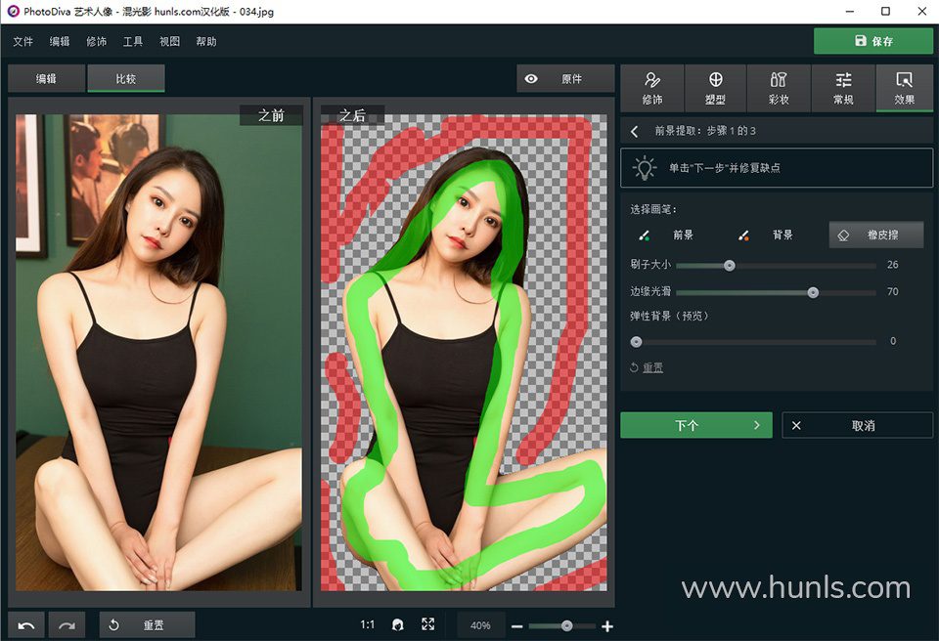Maximize the PhotoDiva window
The image size is (939, 641).
coord(886,12)
